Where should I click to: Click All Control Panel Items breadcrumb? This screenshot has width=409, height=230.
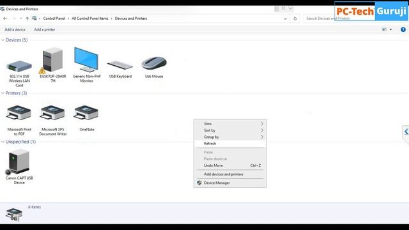[90, 19]
